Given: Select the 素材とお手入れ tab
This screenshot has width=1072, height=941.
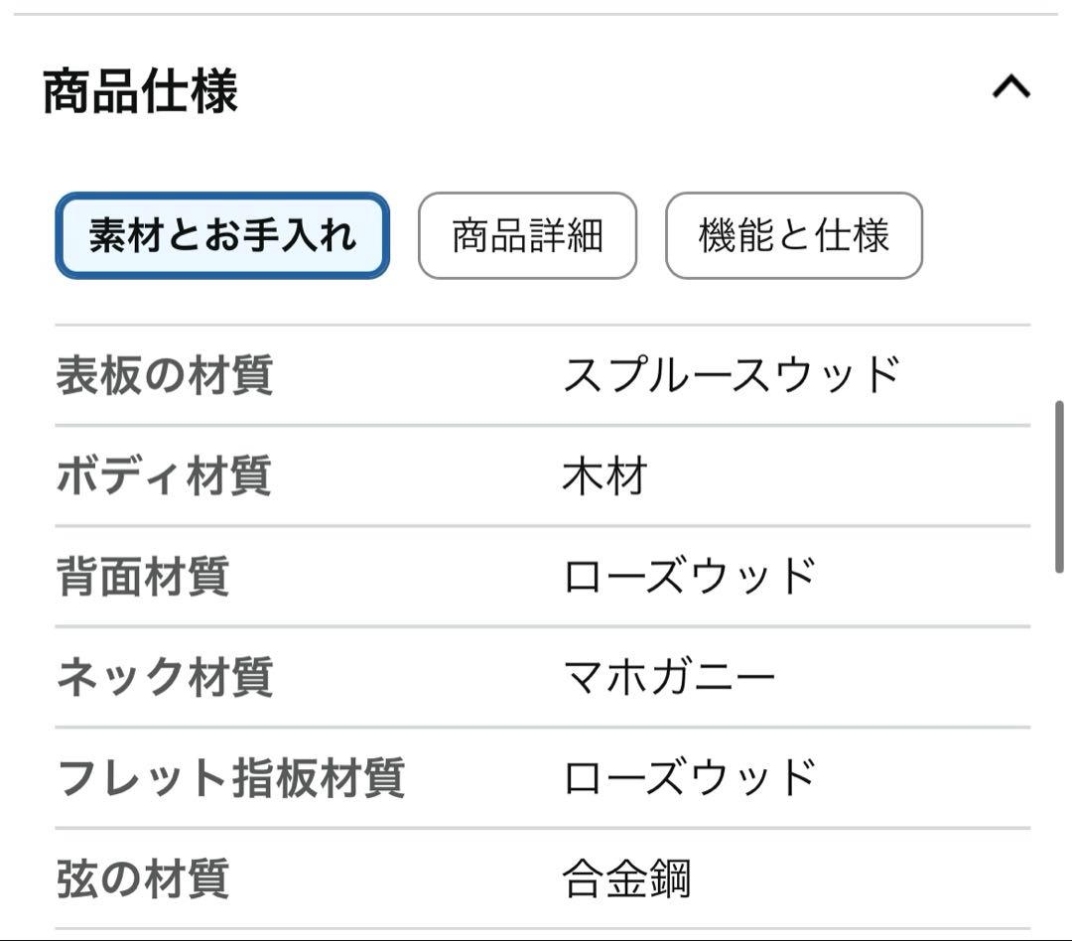Looking at the screenshot, I should 222,235.
